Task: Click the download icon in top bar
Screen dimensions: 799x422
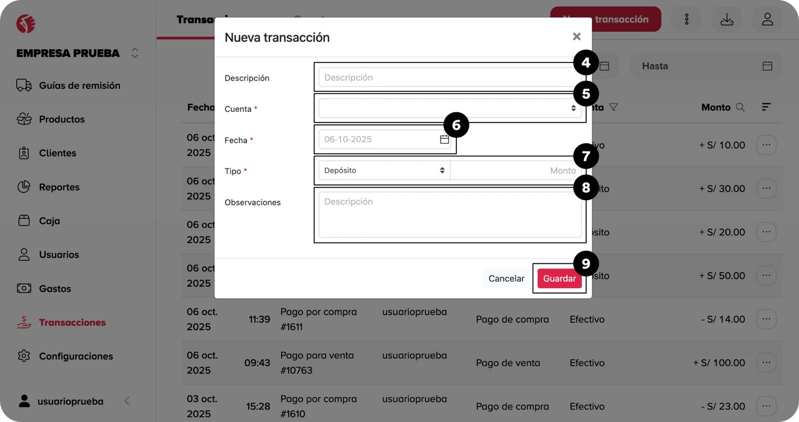Action: tap(727, 19)
